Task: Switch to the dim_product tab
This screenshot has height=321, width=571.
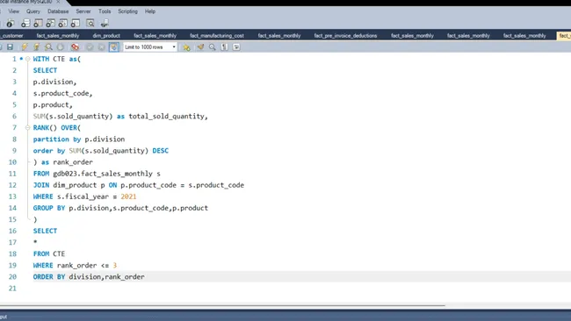Action: [106, 36]
